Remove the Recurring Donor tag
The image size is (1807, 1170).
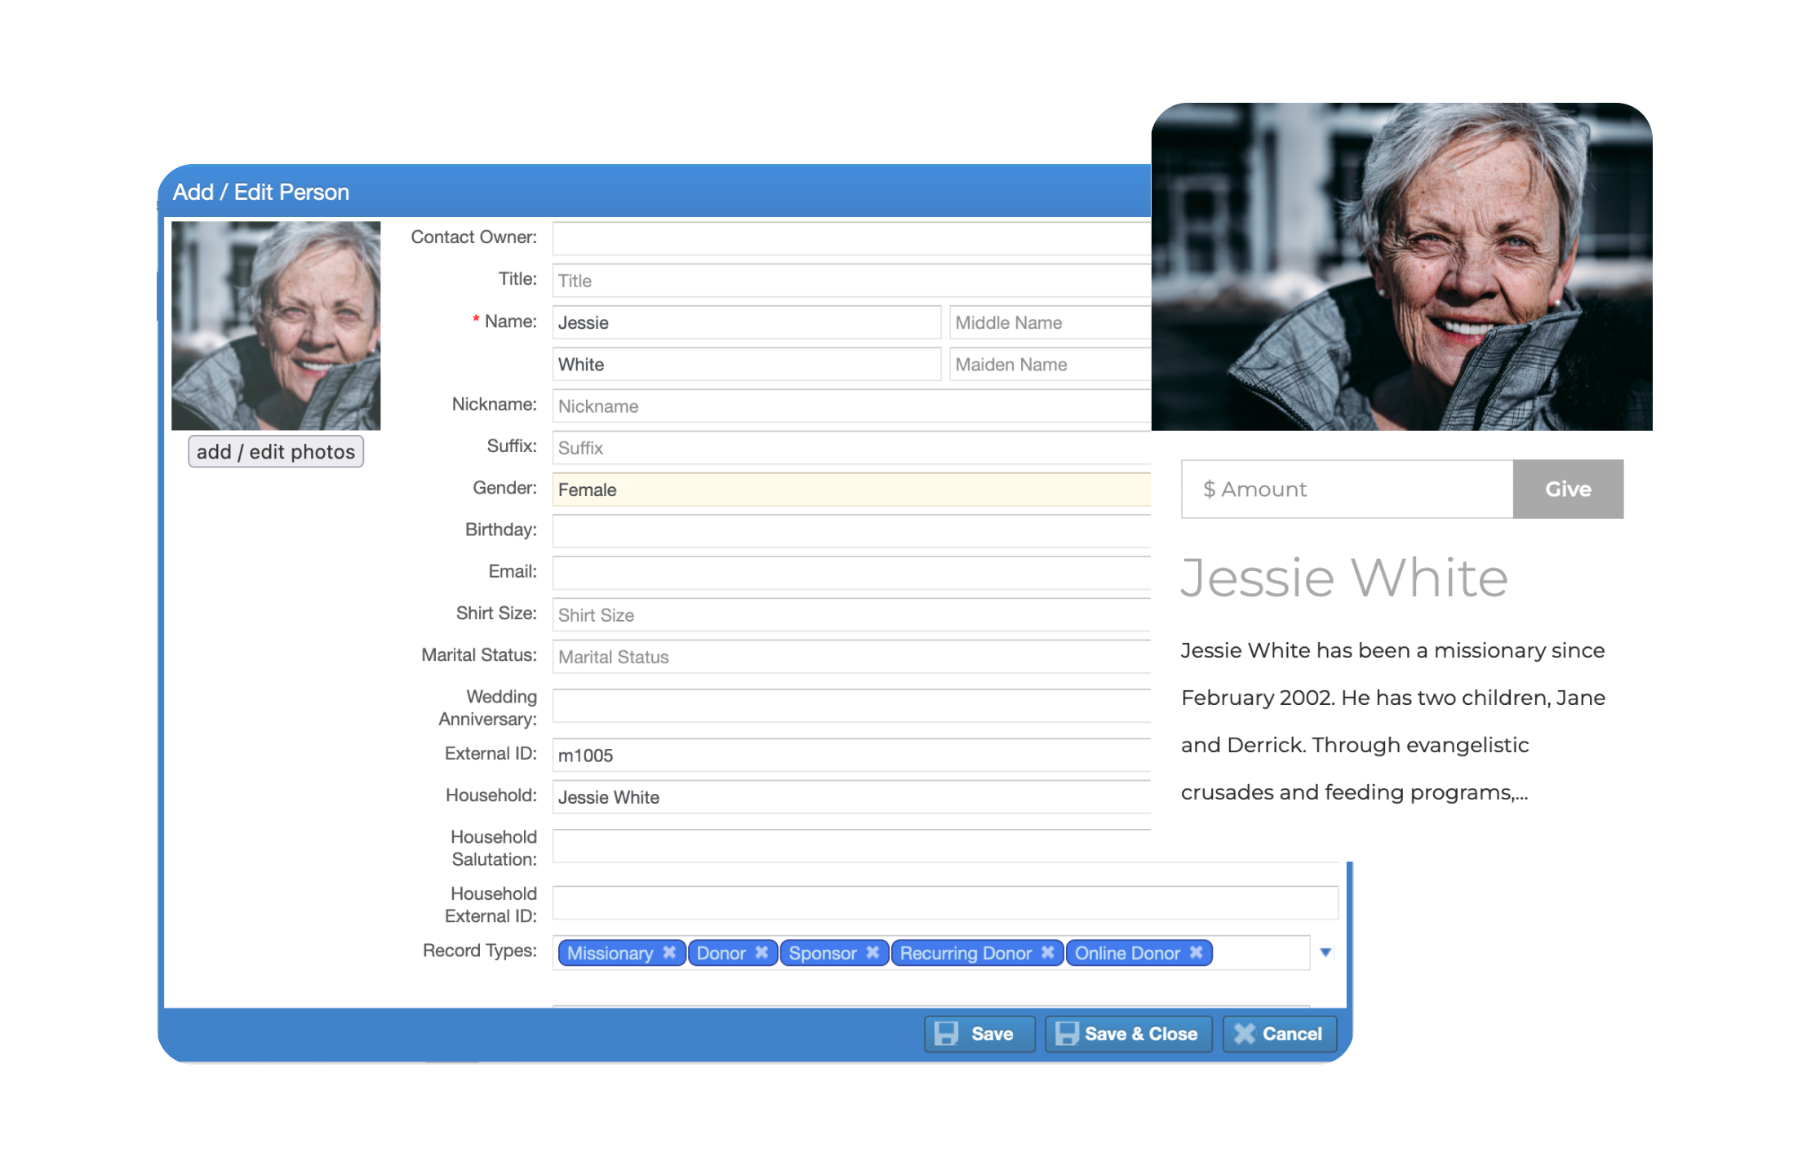point(1048,952)
